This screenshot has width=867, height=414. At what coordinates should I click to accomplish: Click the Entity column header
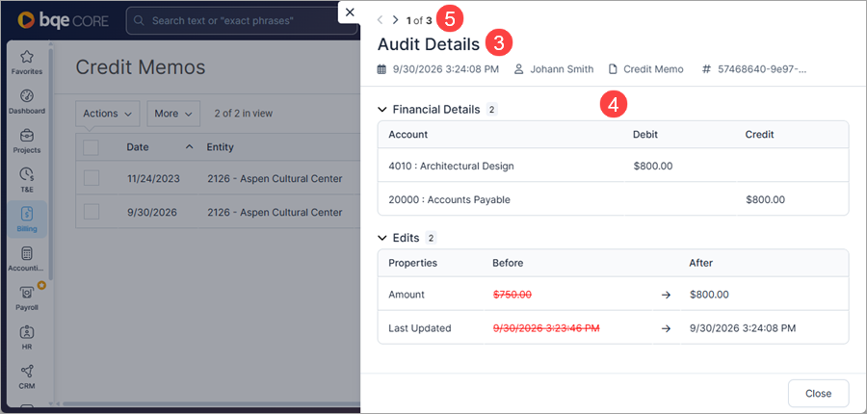pos(220,147)
